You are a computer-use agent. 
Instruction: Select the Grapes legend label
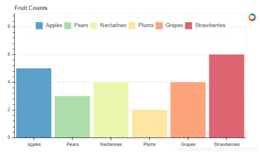[x=174, y=25]
